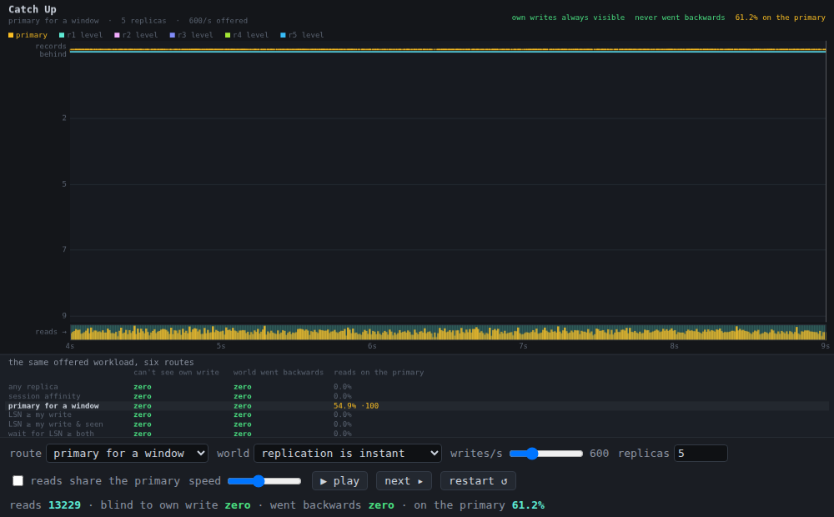834x517 pixels.
Task: Enable the reads share the primary checkbox
Action: click(18, 481)
